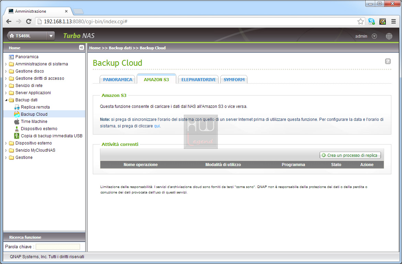Select the AMAZON S3 tab
The height and width of the screenshot is (264, 402).
tap(156, 79)
